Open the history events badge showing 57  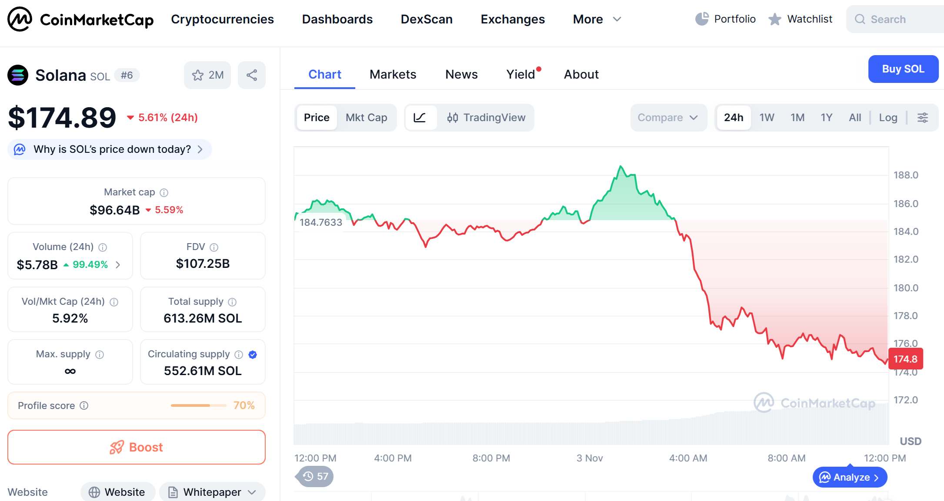pyautogui.click(x=315, y=476)
